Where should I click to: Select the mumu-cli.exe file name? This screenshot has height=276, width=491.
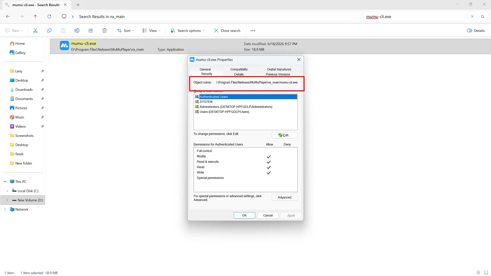(x=84, y=44)
